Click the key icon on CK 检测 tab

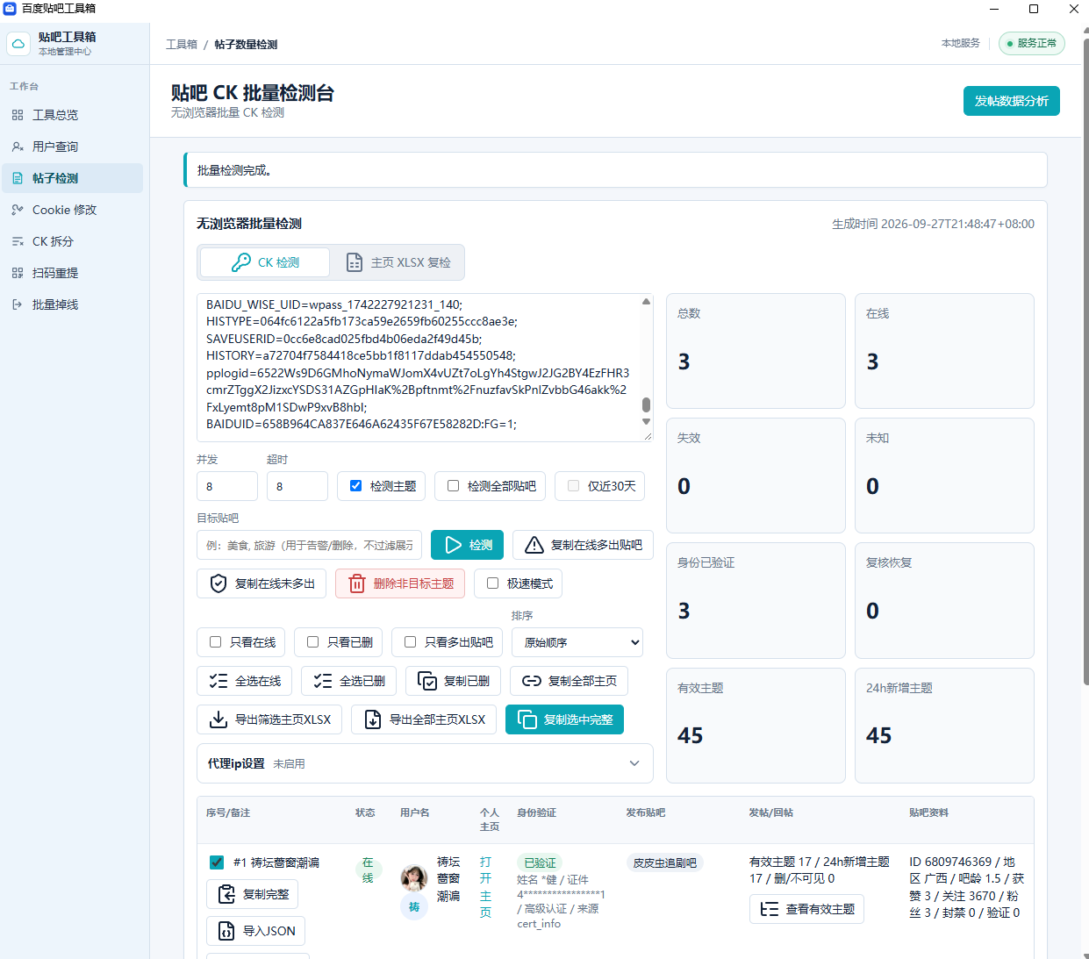(x=241, y=262)
